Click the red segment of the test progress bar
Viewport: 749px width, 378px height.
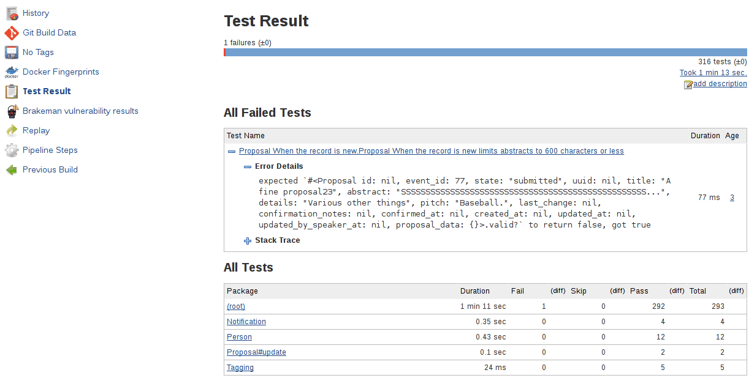[226, 52]
